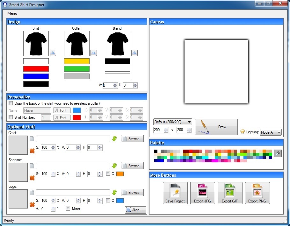The width and height of the screenshot is (290, 226).
Task: Adjust the Brand V offset stepper
Action: (115, 85)
